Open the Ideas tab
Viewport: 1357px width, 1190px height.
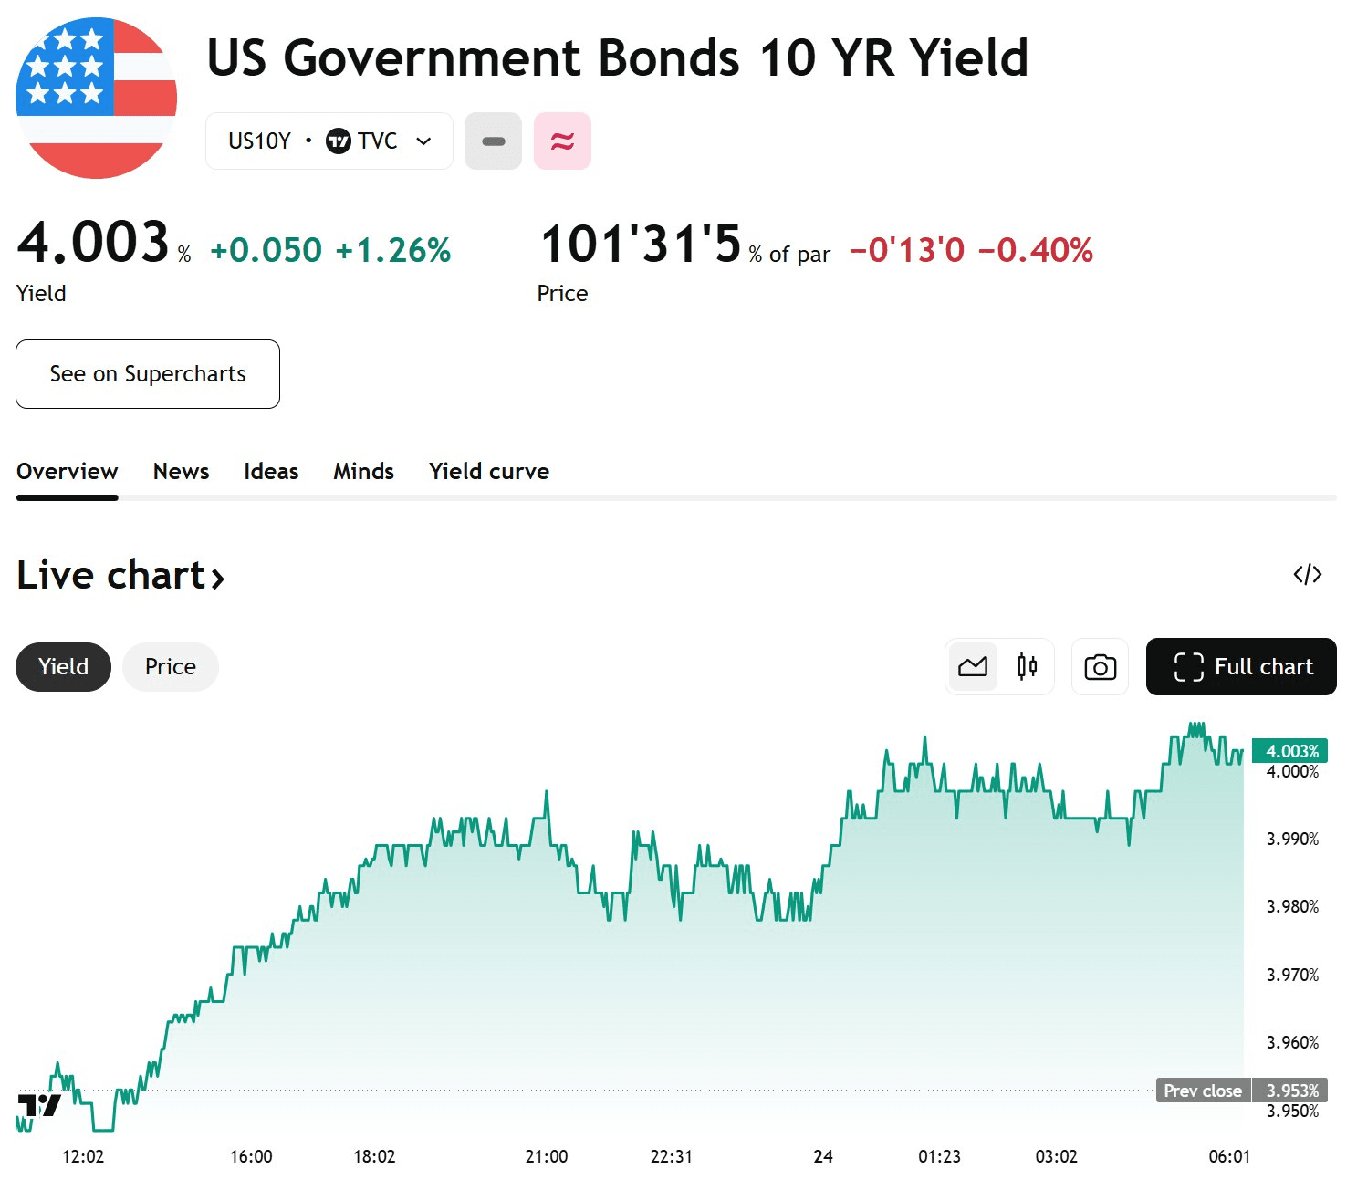[x=271, y=472]
